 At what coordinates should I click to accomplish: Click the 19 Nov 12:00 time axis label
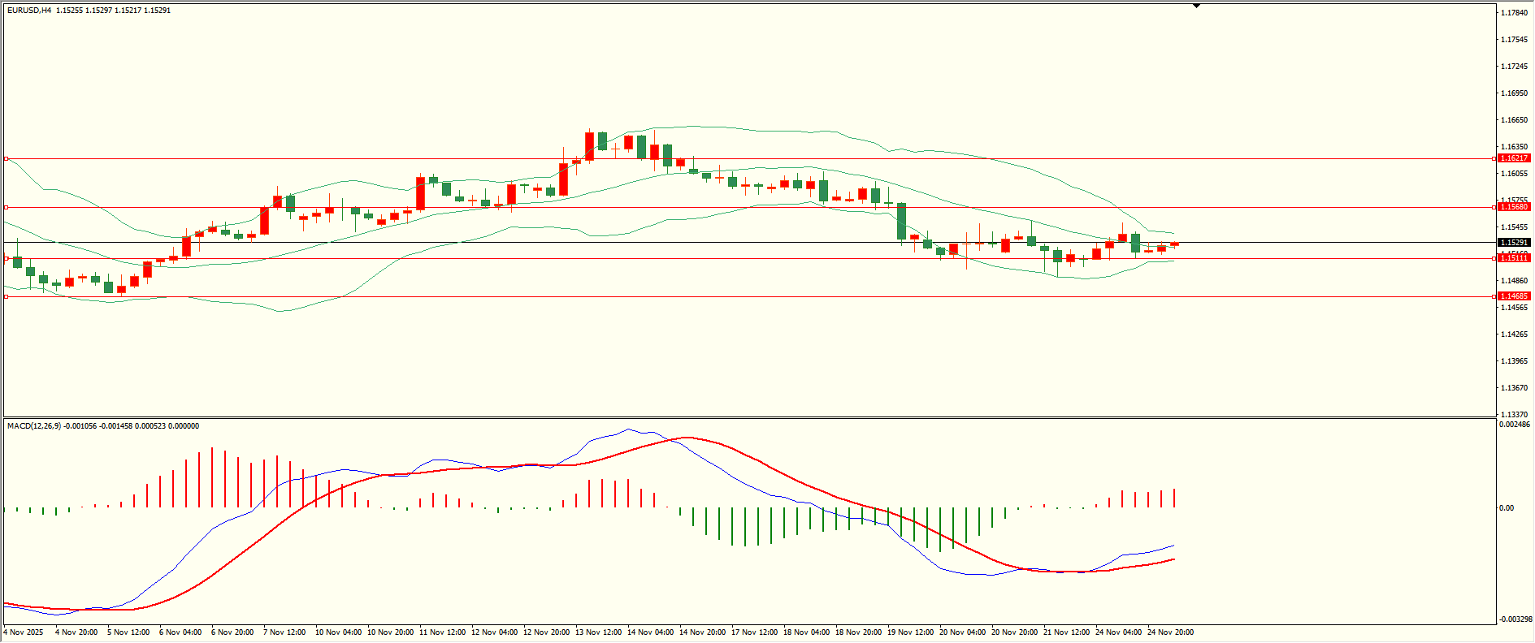pyautogui.click(x=910, y=632)
